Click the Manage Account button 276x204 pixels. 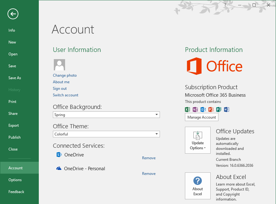[x=202, y=117]
